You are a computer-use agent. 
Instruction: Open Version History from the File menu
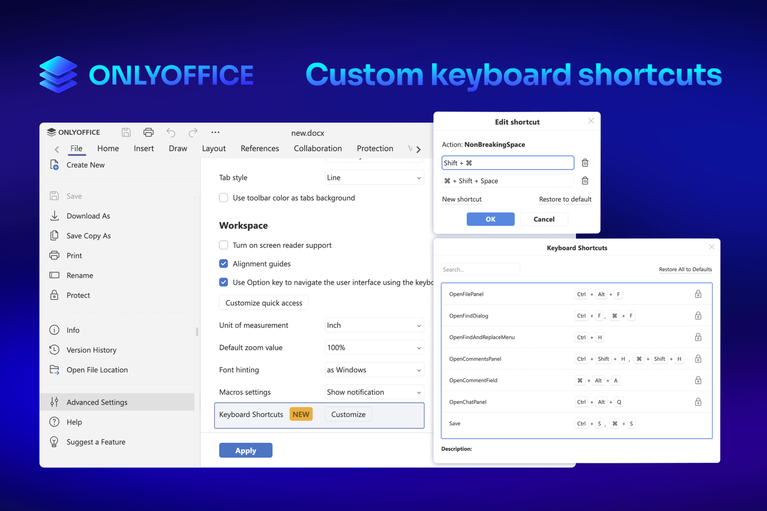pyautogui.click(x=91, y=350)
